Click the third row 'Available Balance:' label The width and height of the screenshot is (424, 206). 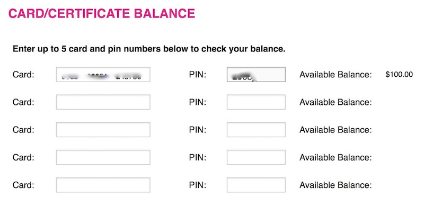click(x=335, y=130)
